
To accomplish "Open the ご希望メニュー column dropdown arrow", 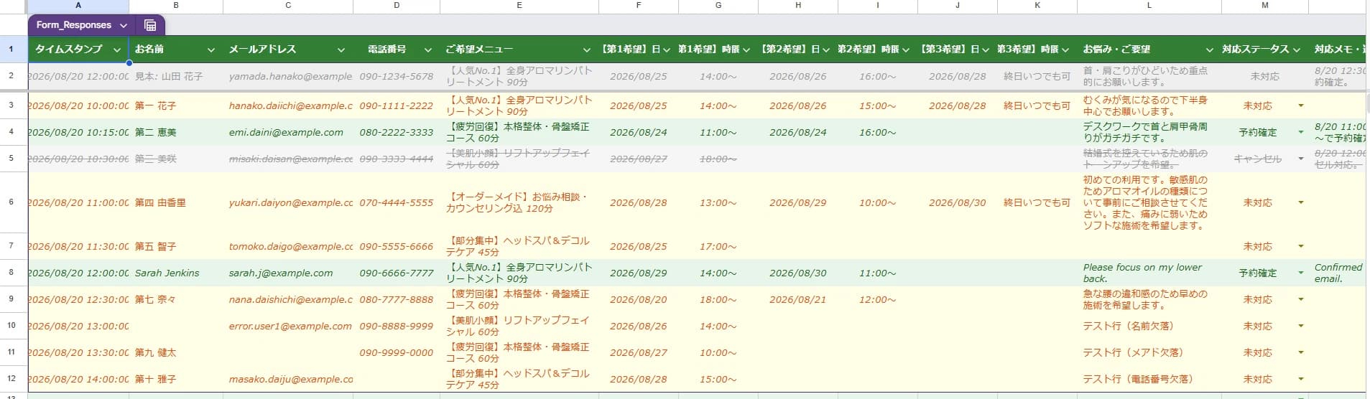I will tap(587, 50).
